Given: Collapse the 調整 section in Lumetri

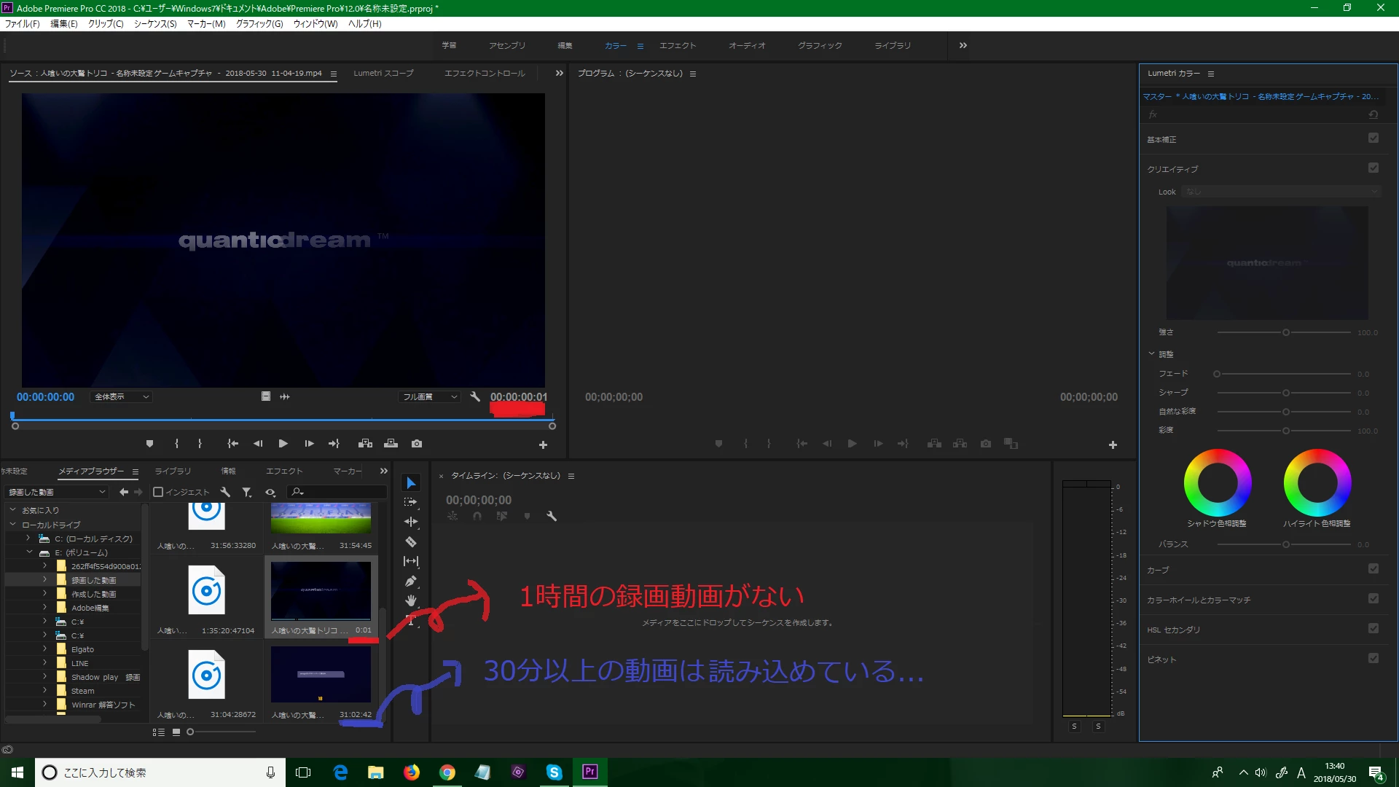Looking at the screenshot, I should pos(1151,353).
